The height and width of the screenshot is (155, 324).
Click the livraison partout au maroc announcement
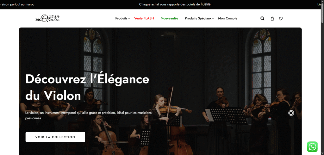(17, 4)
